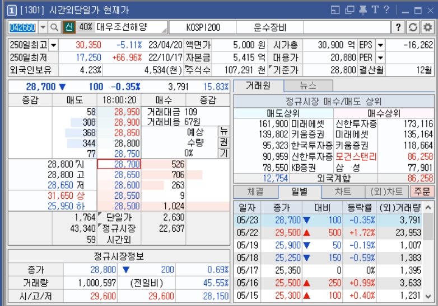Screen dimensions: 438x306
Task: Click the 매도 column header
Action: [x=74, y=100]
